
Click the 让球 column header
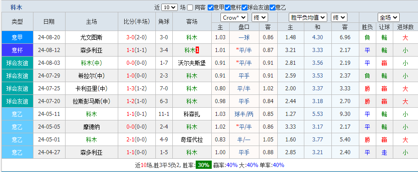click(385, 27)
